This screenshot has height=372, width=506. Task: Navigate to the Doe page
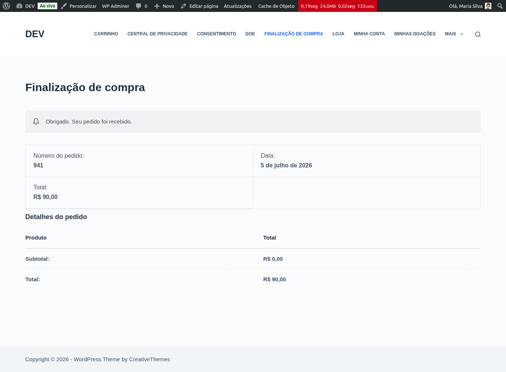pyautogui.click(x=250, y=34)
